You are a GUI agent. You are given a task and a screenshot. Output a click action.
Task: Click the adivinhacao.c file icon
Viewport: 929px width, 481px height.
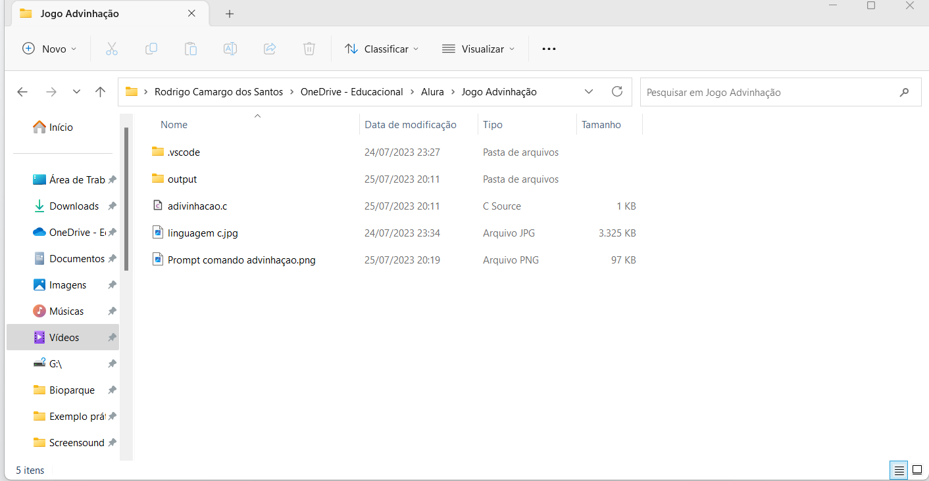point(158,206)
